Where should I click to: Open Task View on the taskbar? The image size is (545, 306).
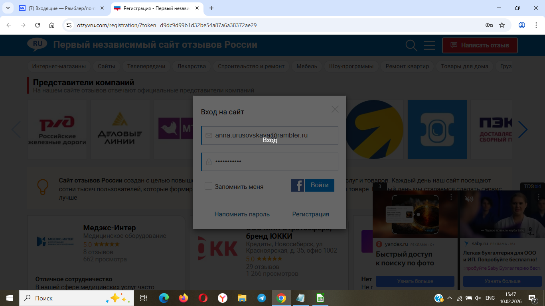(144, 298)
